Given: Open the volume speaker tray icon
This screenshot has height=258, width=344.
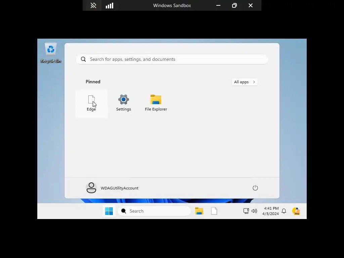Looking at the screenshot, I should [254, 211].
